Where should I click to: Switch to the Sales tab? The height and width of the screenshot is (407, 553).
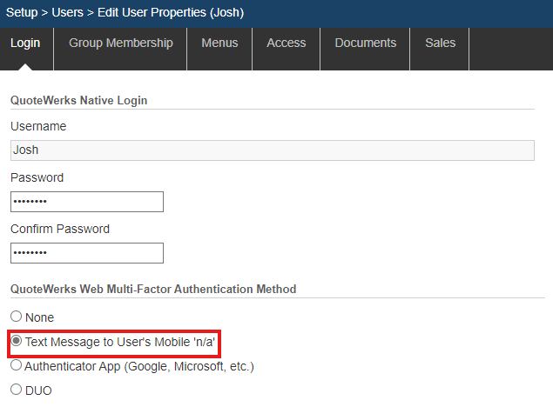point(440,43)
